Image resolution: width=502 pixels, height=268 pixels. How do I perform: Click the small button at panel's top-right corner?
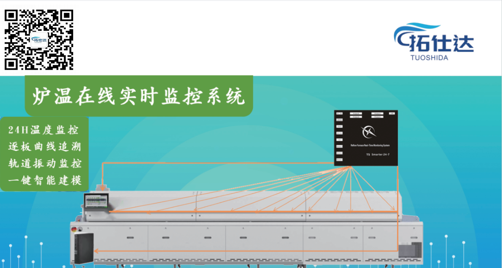(392, 113)
